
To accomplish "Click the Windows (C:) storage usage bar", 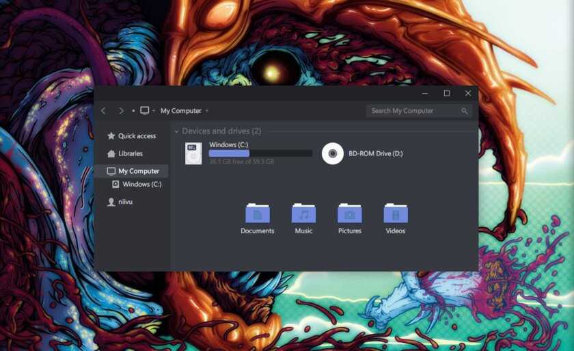I will pos(260,153).
